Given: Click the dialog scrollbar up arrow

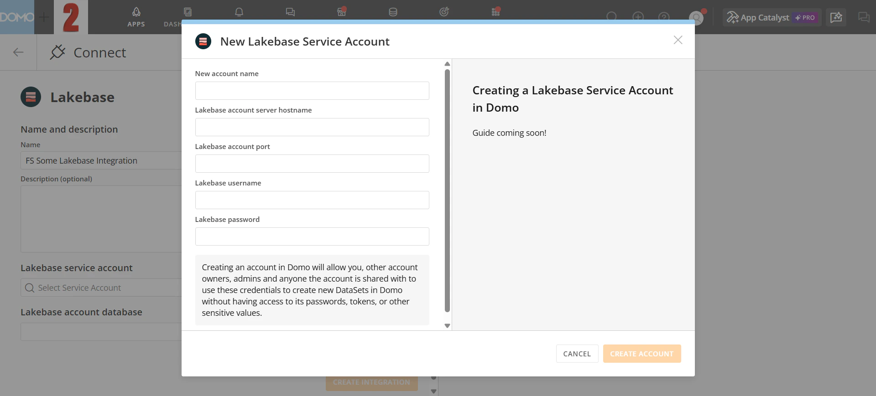Looking at the screenshot, I should (447, 64).
